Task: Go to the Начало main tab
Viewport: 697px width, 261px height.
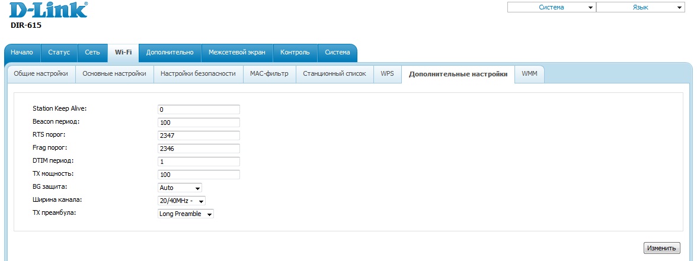Action: click(22, 52)
